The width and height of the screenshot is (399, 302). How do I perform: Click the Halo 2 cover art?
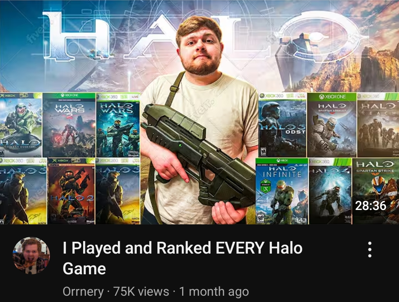point(71,191)
